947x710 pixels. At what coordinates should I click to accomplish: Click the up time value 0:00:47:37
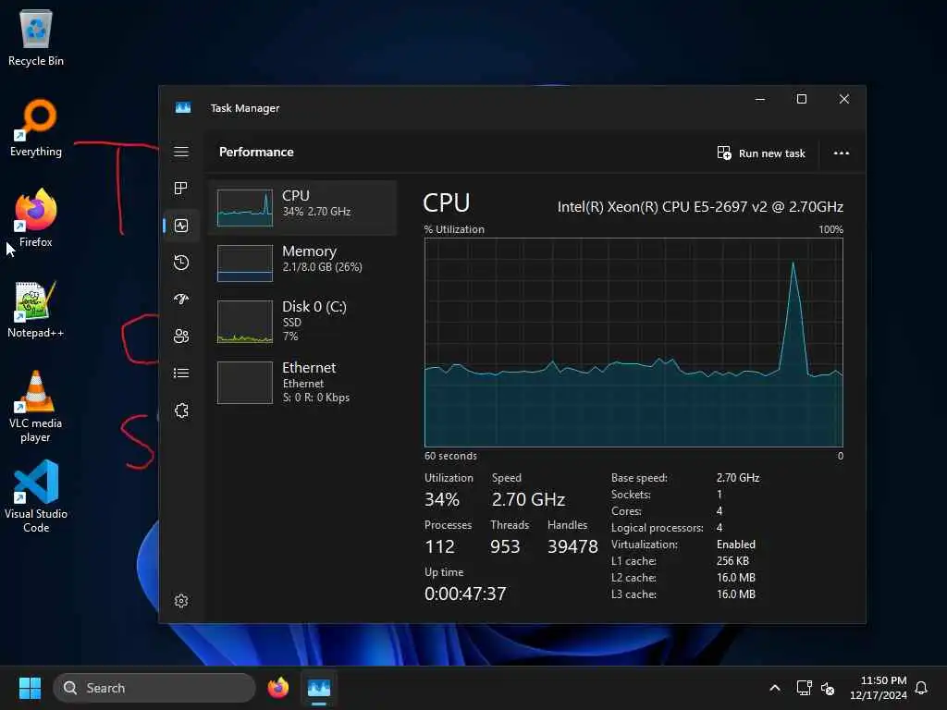click(x=465, y=594)
